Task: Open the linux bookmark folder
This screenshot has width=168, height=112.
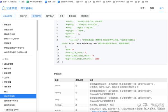Action: (80, 2)
